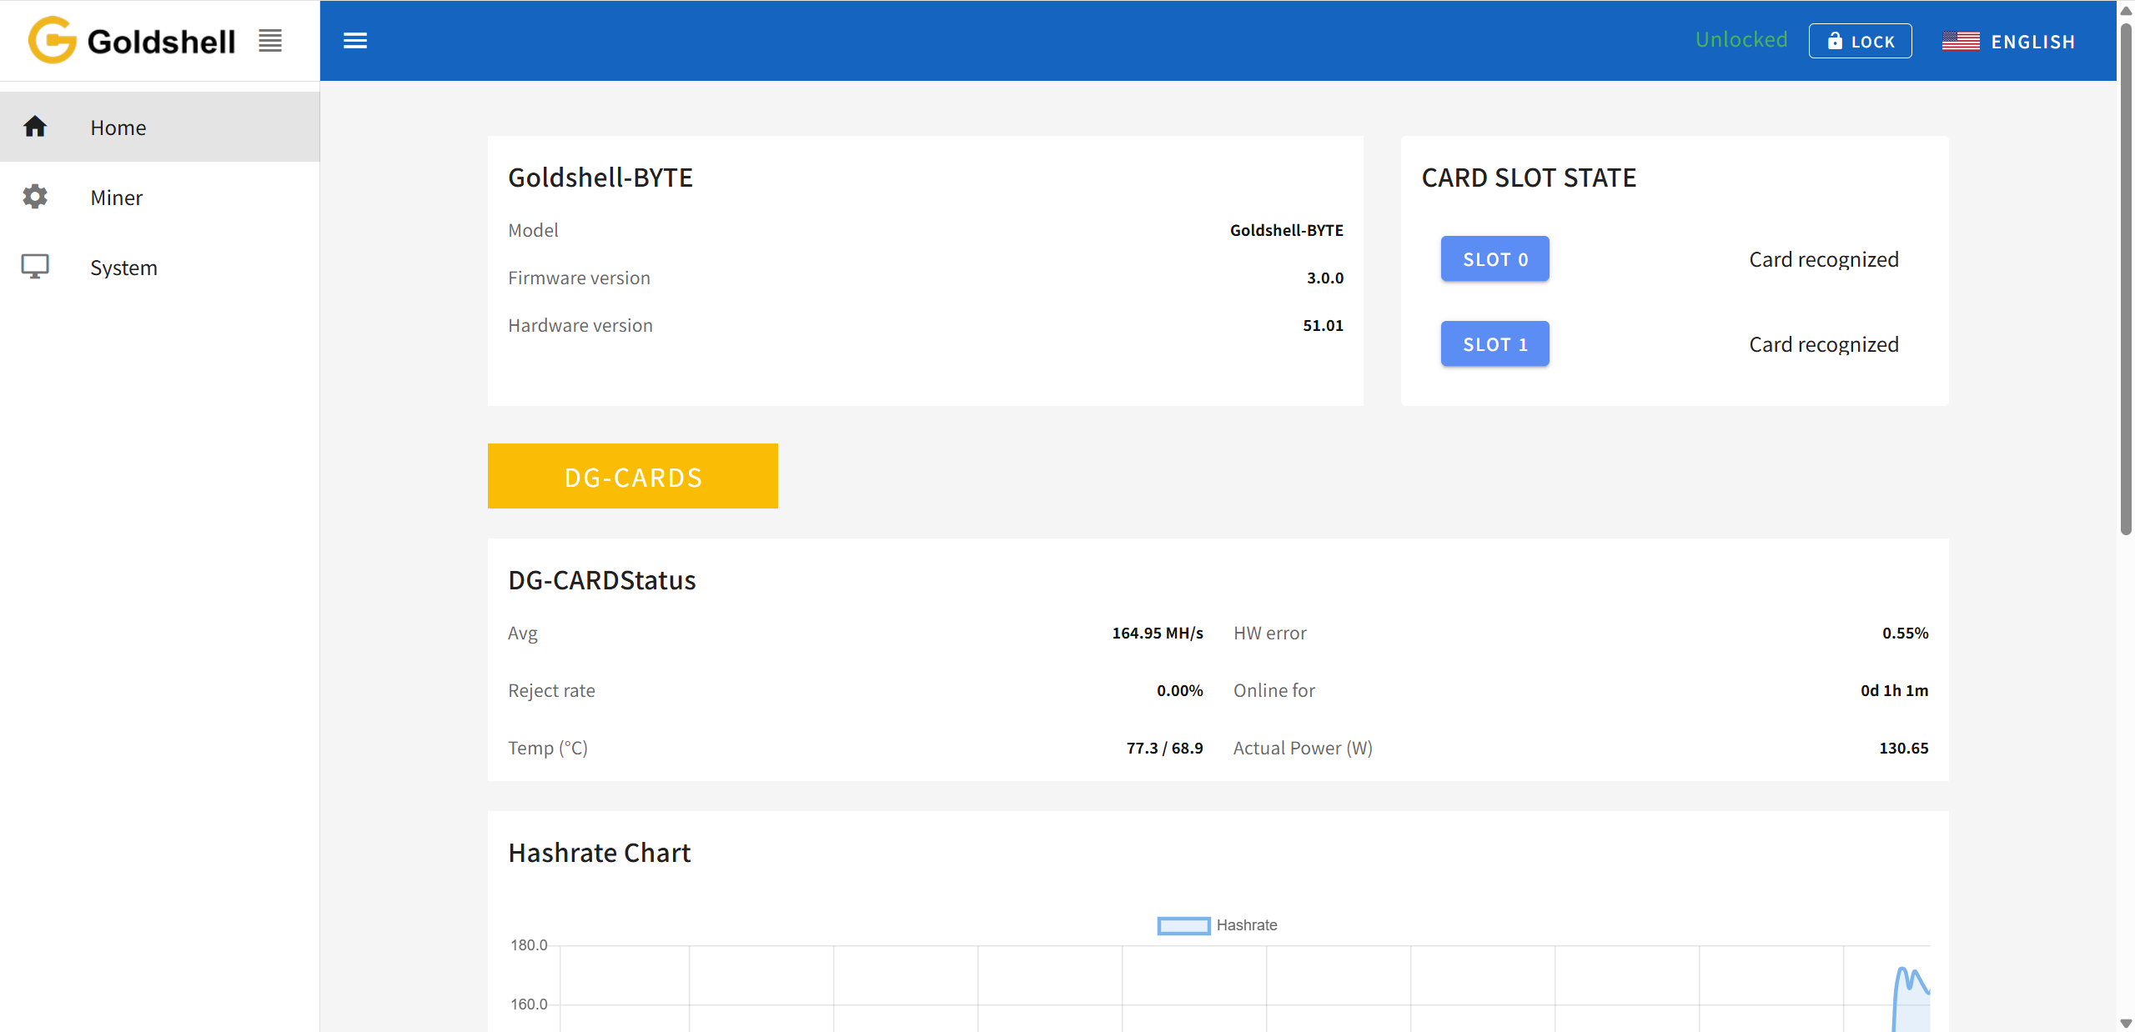Click the scrollbar down arrow
This screenshot has height=1032, width=2135.
click(x=2126, y=1023)
